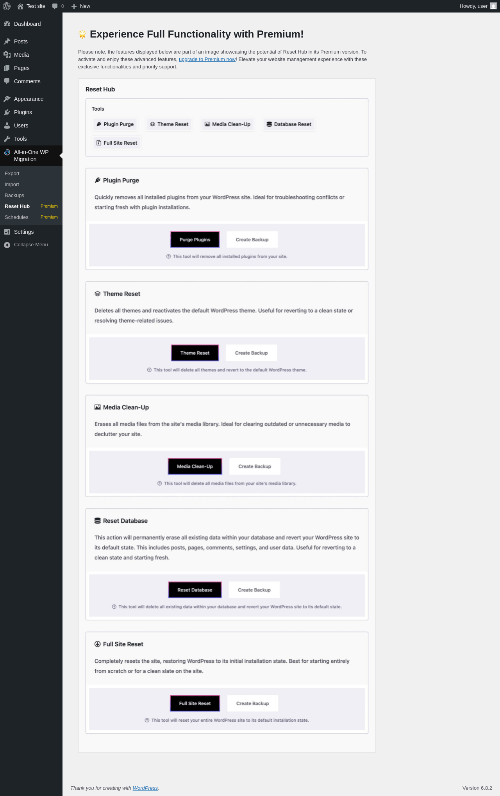Click the New content plus button
The width and height of the screenshot is (500, 796).
pos(81,6)
